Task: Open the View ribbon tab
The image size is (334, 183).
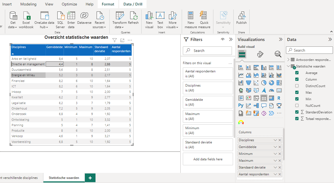Action: [49, 4]
